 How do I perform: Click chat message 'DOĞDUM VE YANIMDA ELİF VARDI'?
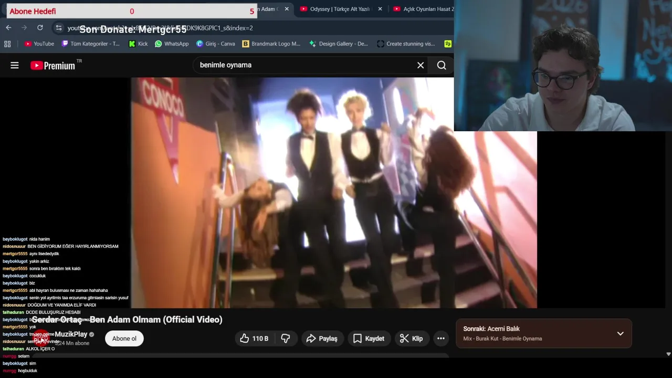coord(62,305)
